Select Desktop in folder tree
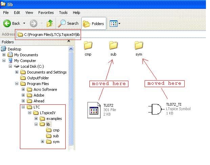The image size is (210, 165). [x=15, y=49]
